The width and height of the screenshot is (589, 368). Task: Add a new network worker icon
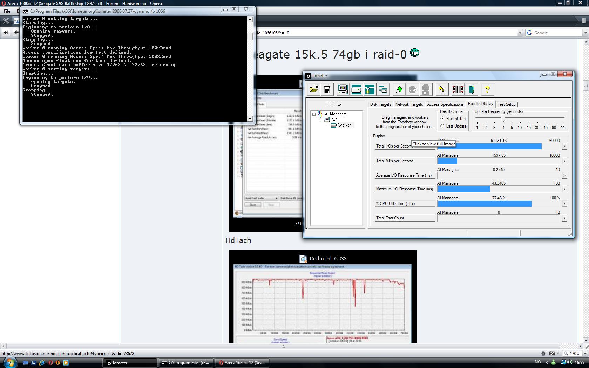coord(370,89)
